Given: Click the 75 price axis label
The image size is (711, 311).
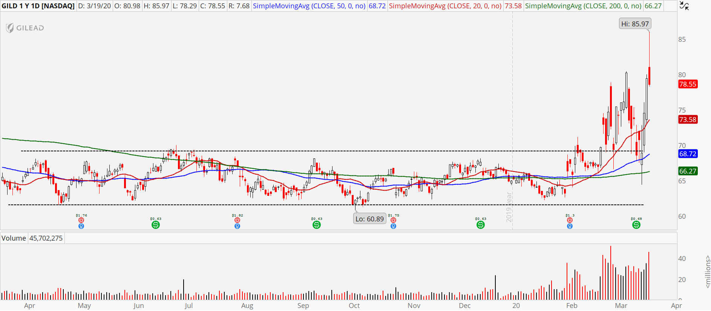Looking at the screenshot, I should click(x=682, y=110).
